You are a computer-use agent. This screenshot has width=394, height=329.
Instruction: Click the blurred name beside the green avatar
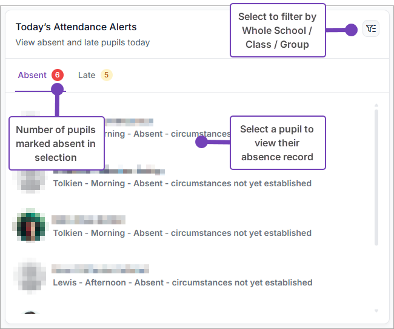pos(88,220)
